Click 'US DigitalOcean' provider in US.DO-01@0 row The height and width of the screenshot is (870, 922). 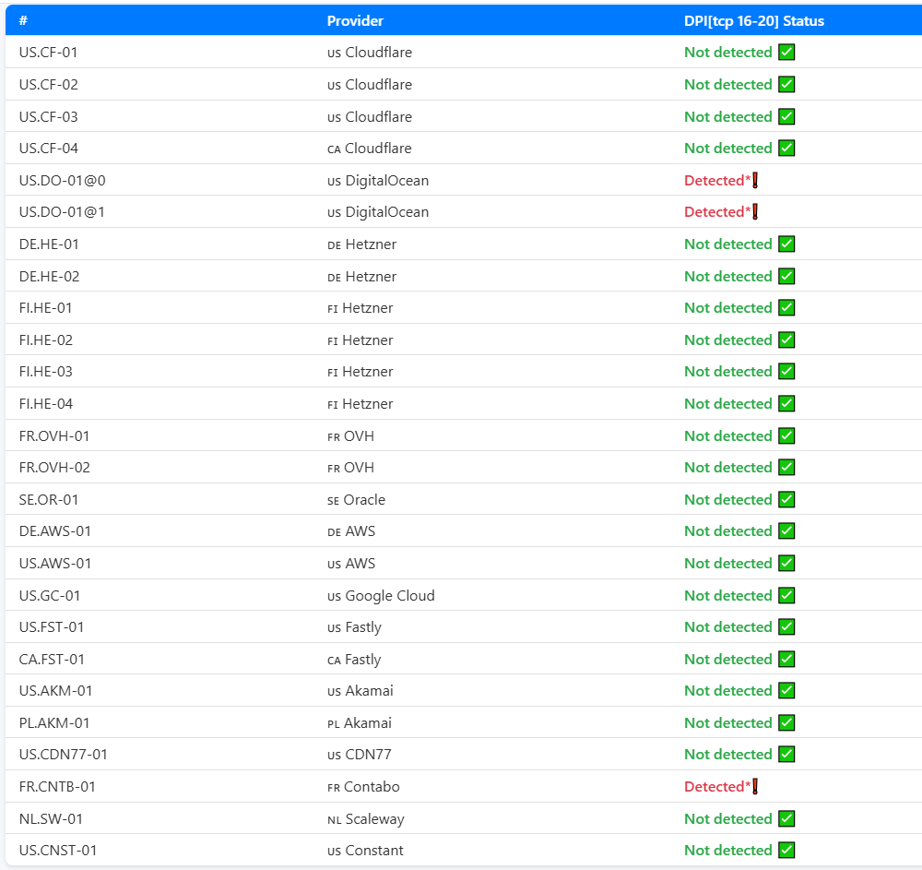point(378,180)
